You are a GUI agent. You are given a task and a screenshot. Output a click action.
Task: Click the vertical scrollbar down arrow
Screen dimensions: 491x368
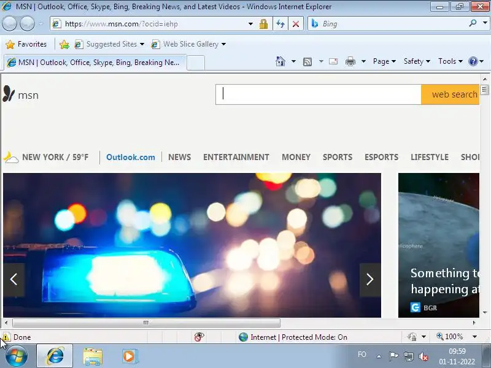[485, 312]
